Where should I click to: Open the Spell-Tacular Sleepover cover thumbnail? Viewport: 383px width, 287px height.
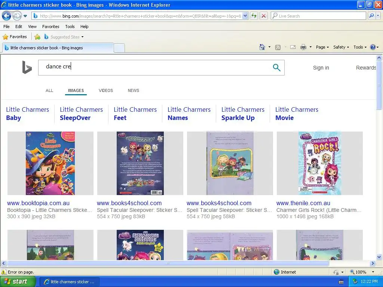140,245
